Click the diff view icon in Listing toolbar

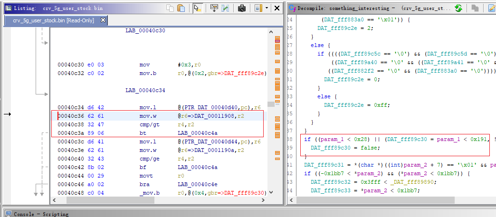[x=225, y=8]
